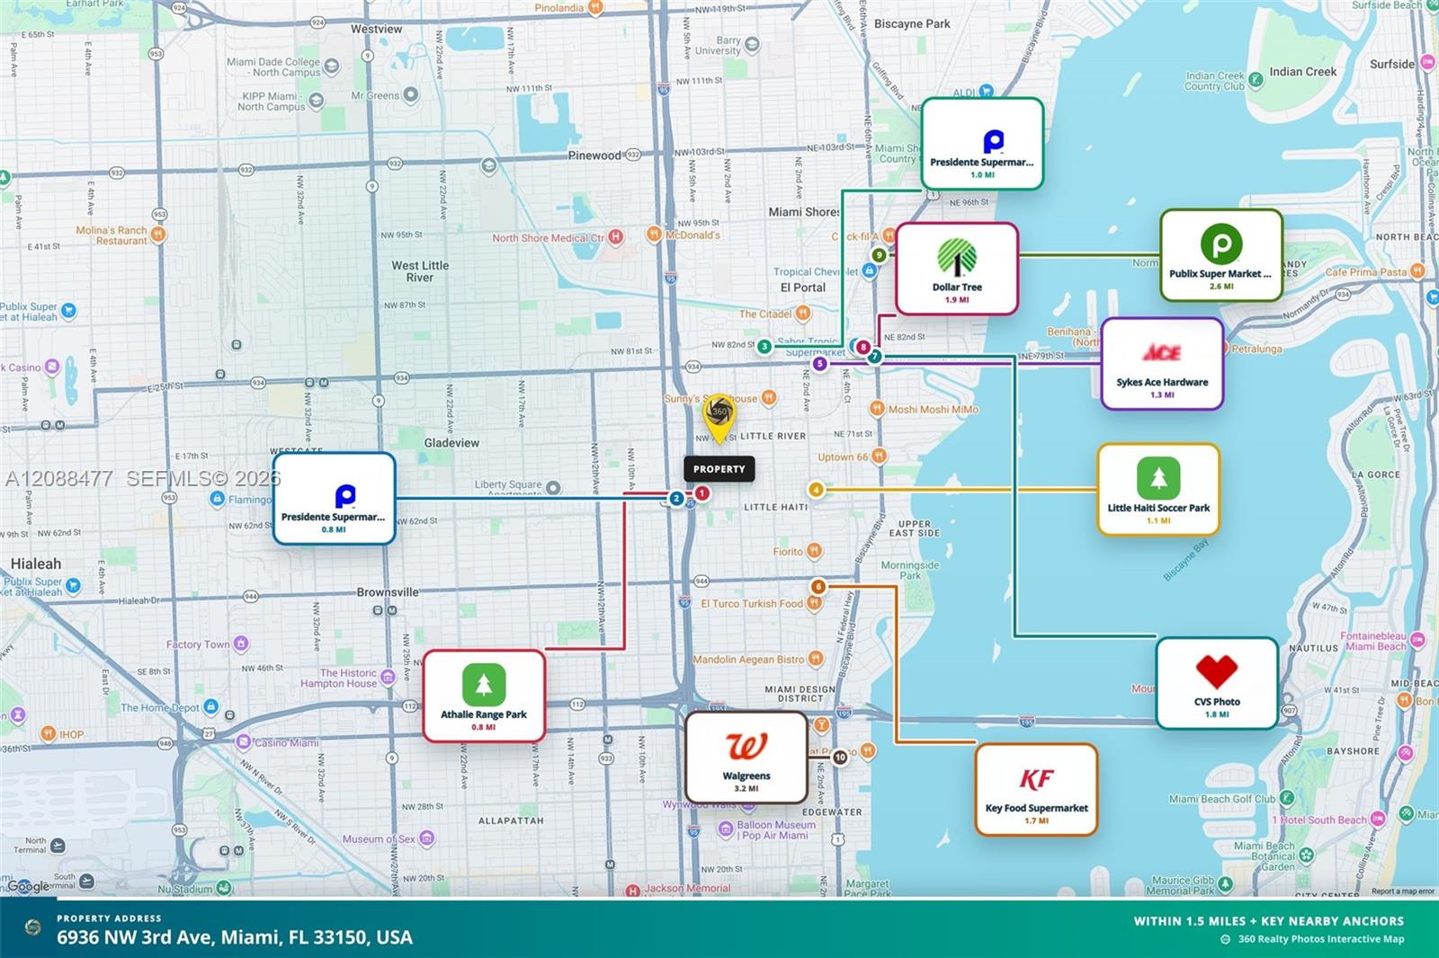Click the KIPP Miami North Campus pin

coord(317,101)
